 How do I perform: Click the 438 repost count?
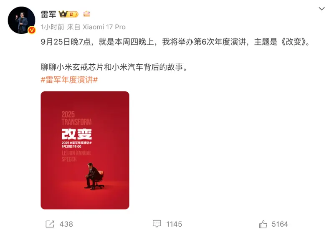pos(66,224)
